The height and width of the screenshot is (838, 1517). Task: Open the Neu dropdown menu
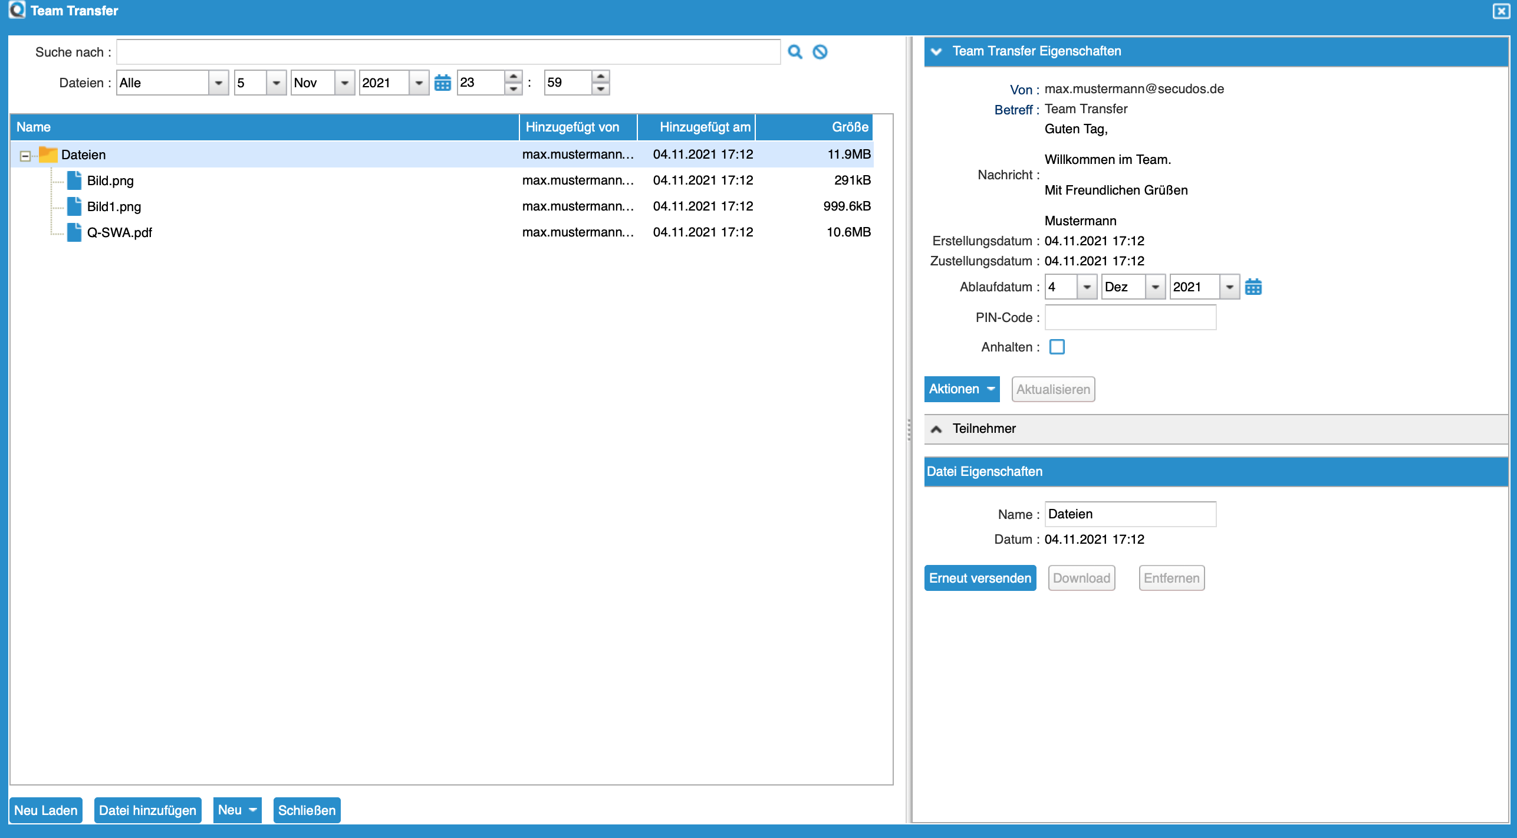237,810
